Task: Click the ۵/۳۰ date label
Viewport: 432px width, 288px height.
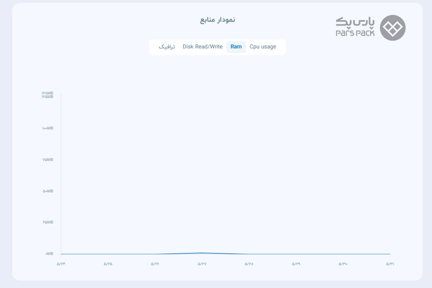Action: pyautogui.click(x=343, y=264)
